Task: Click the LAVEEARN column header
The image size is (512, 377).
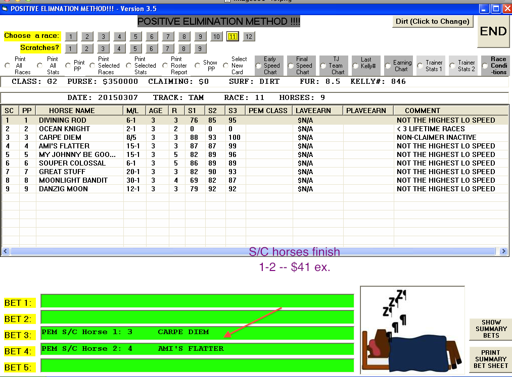Action: [x=317, y=111]
